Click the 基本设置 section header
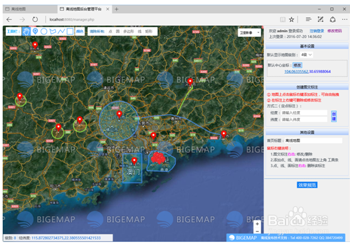 point(307,46)
